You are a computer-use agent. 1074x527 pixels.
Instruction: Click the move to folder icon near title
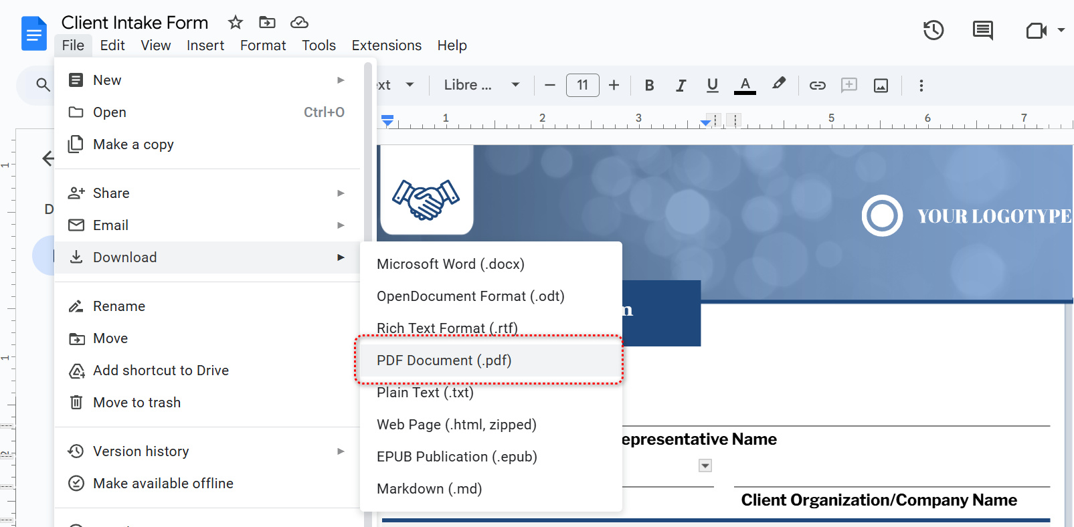[x=267, y=23]
